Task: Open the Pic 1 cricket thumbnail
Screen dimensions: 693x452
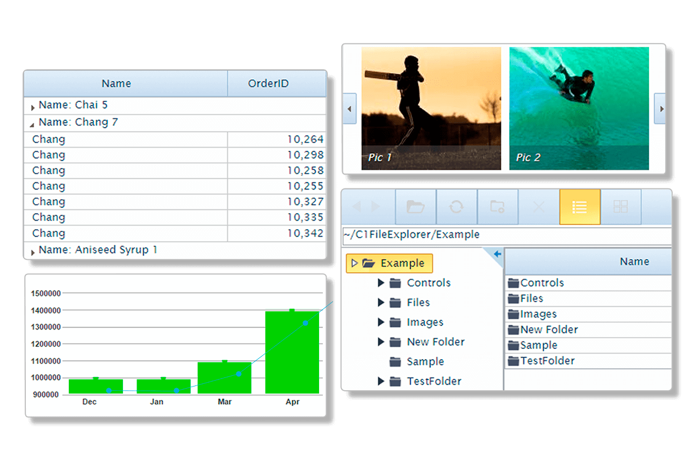Action: pyautogui.click(x=431, y=108)
